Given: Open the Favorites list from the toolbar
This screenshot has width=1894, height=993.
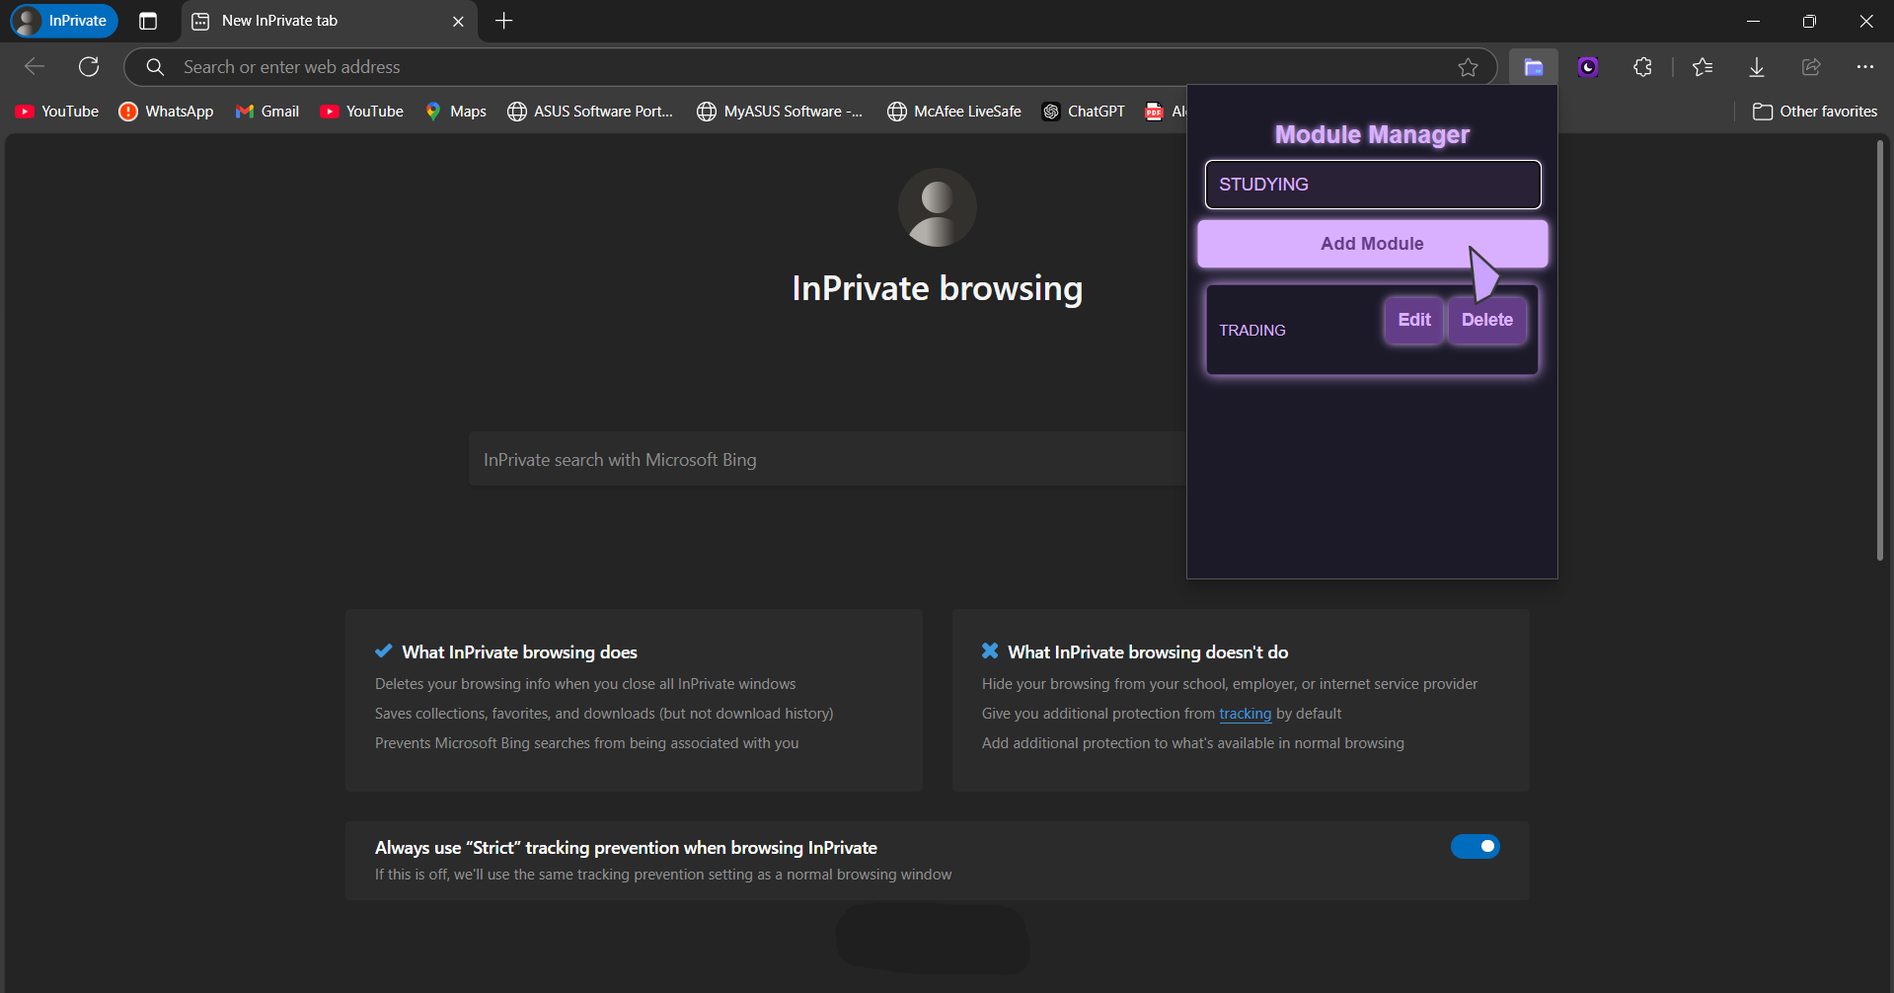Looking at the screenshot, I should [x=1702, y=66].
